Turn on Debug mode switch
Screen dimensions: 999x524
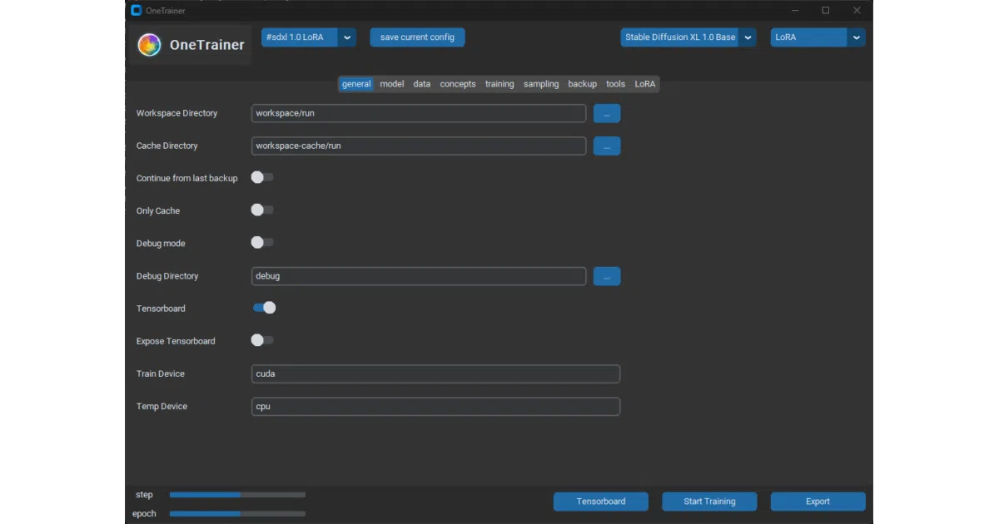point(262,243)
